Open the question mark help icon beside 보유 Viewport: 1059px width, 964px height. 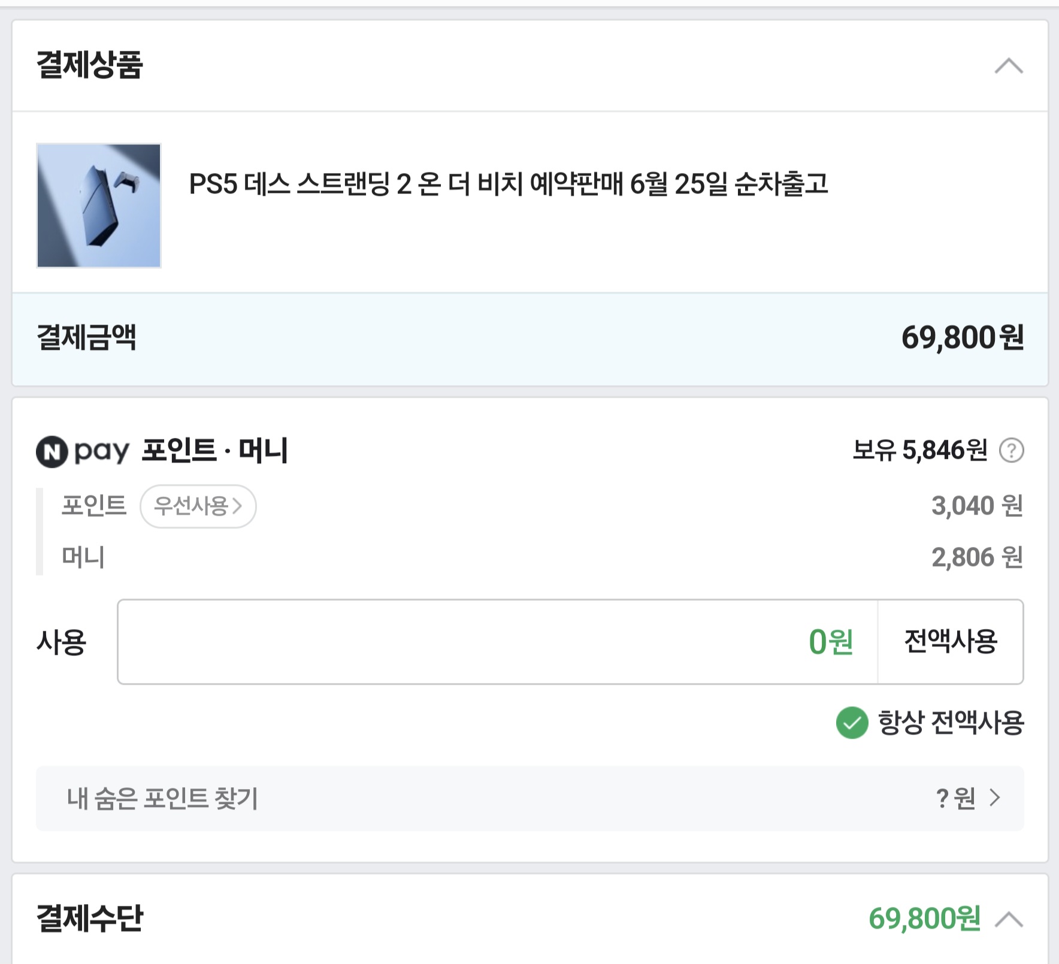tap(1011, 451)
